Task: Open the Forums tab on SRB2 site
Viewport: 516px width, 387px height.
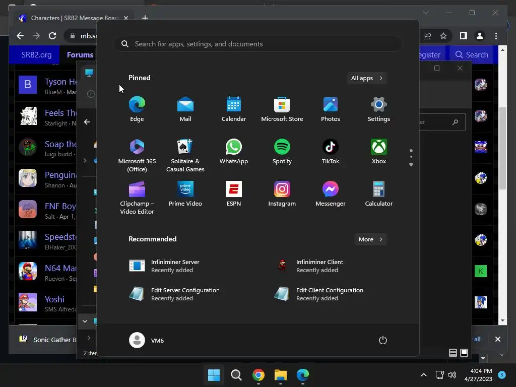Action: tap(80, 54)
